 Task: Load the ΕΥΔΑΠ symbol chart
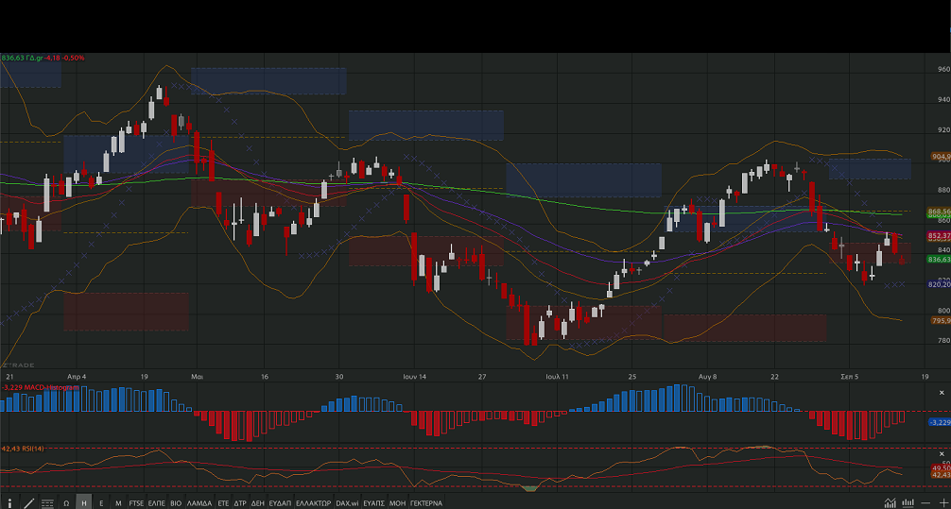(280, 503)
